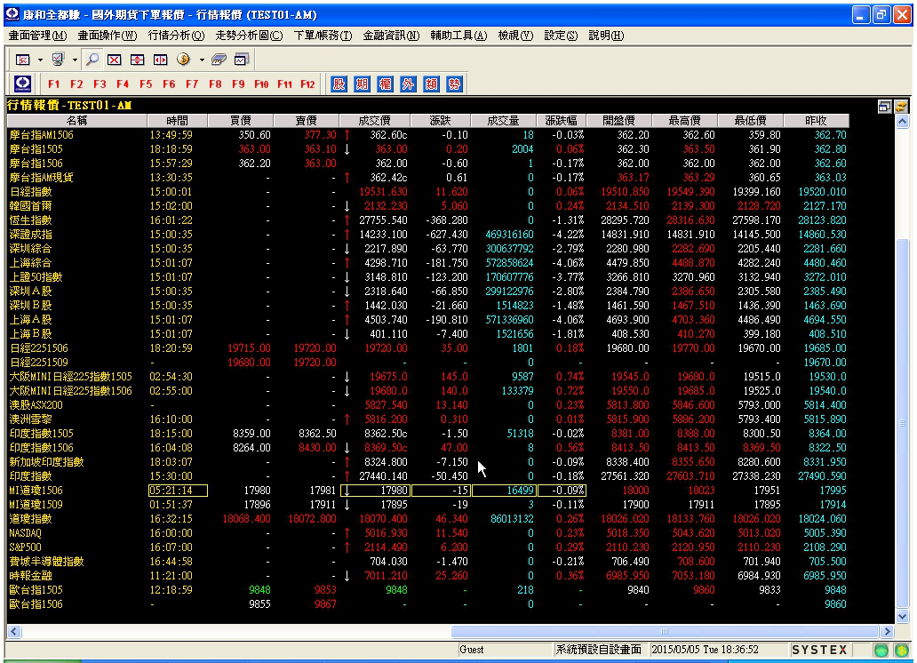Click the vertical scrollbar down arrow
Image resolution: width=917 pixels, height=663 pixels.
[903, 616]
